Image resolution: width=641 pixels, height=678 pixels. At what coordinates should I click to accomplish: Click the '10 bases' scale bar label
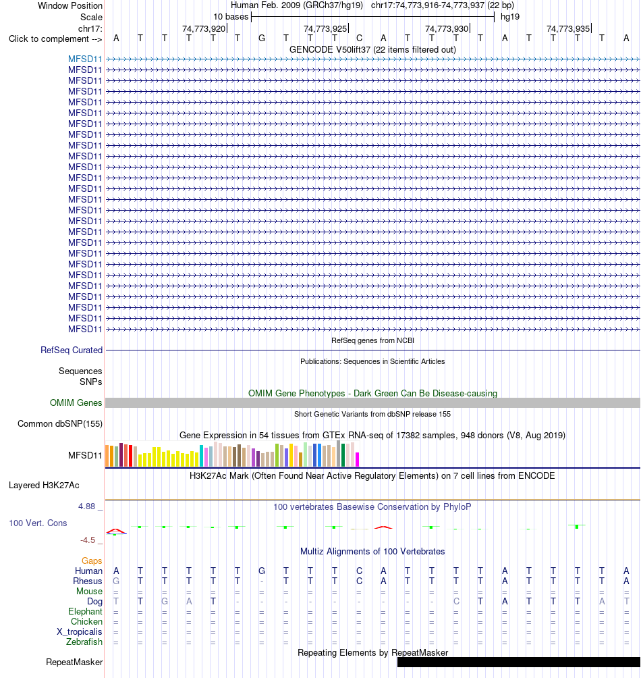(x=231, y=17)
